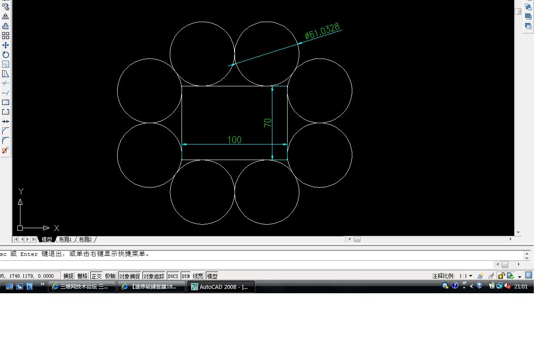This screenshot has height=347, width=556.
Task: Click horizontal scrollbar thumb of drawing area
Action: 357,239
